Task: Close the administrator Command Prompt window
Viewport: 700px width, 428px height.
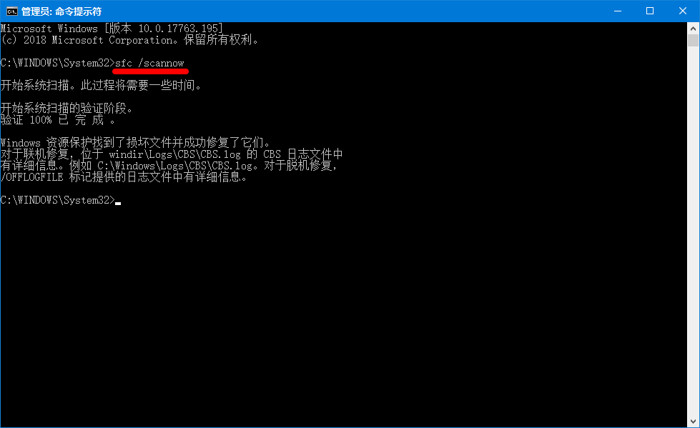Action: 683,11
